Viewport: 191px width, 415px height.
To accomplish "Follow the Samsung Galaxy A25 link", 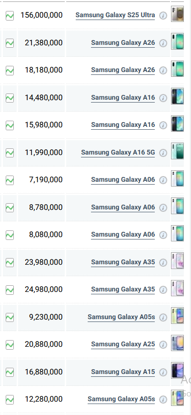I will (x=123, y=344).
